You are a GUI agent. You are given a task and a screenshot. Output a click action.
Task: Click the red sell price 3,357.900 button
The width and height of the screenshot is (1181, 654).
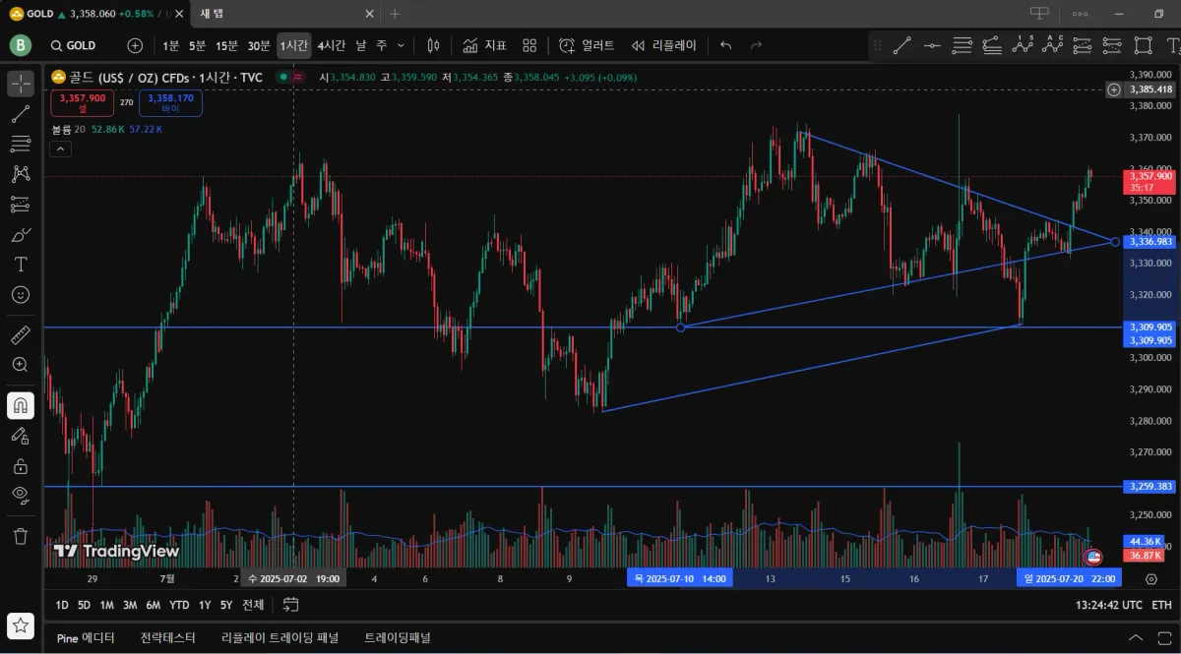pos(82,103)
